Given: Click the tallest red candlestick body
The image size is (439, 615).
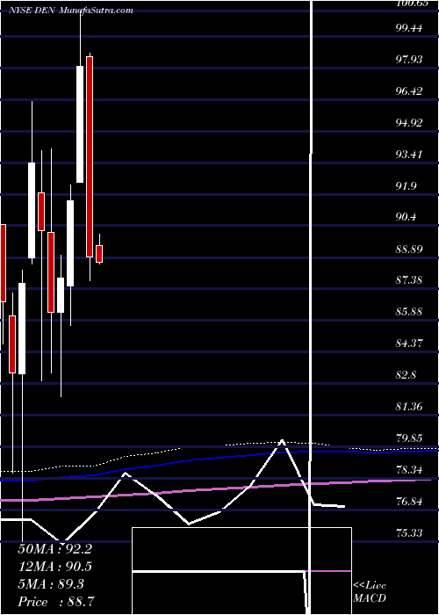Looking at the screenshot, I should pyautogui.click(x=90, y=156).
